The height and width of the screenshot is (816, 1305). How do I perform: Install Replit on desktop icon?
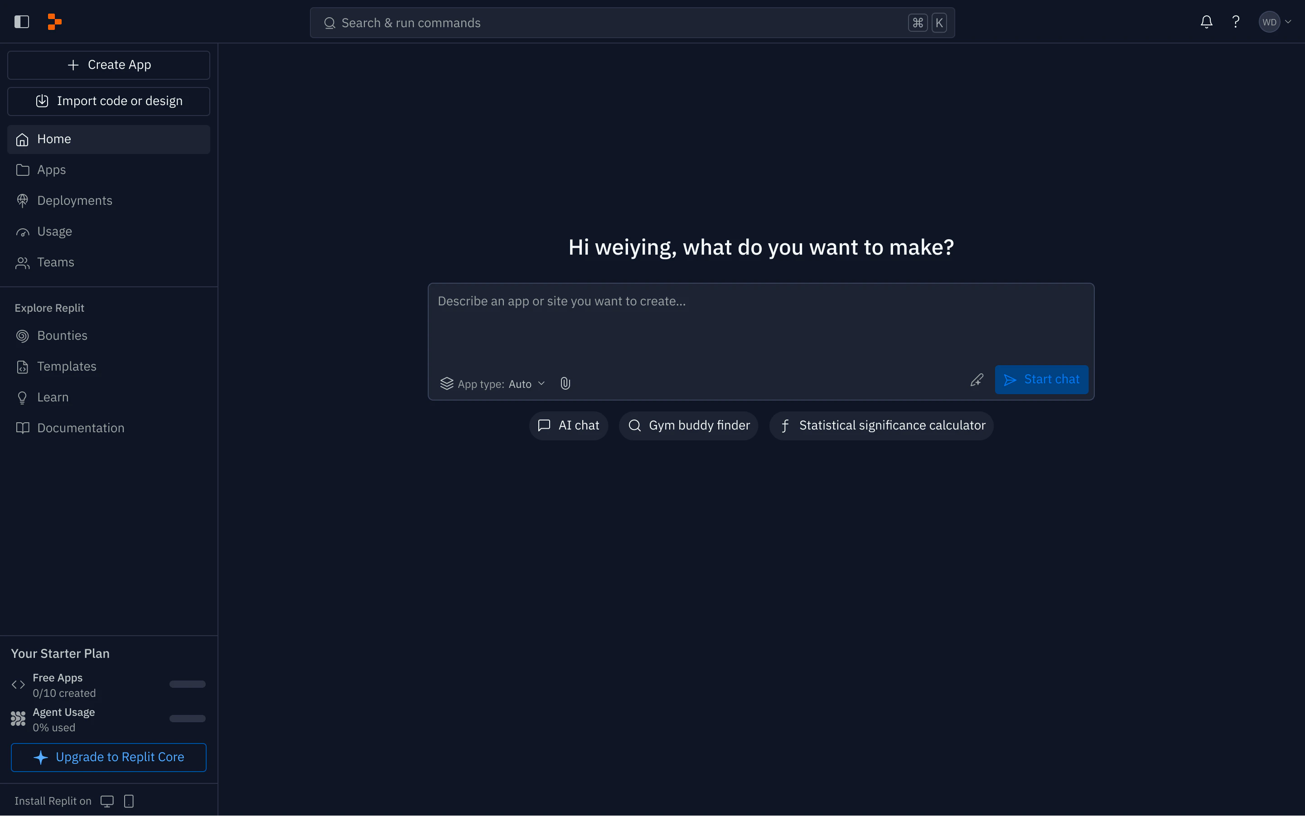click(x=107, y=802)
